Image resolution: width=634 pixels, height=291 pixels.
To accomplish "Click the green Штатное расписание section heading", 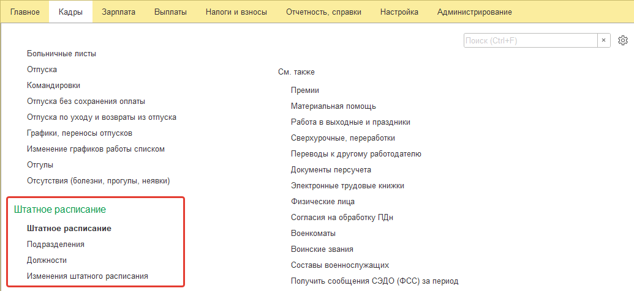I will [60, 210].
